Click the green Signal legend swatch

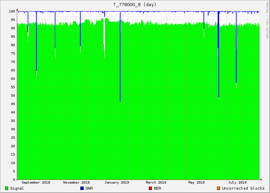pyautogui.click(x=6, y=188)
